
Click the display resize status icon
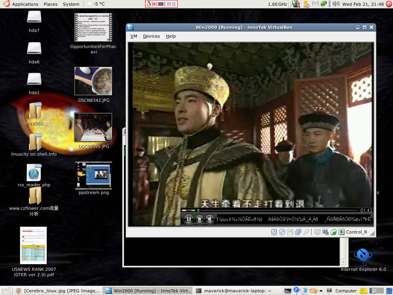click(x=325, y=232)
